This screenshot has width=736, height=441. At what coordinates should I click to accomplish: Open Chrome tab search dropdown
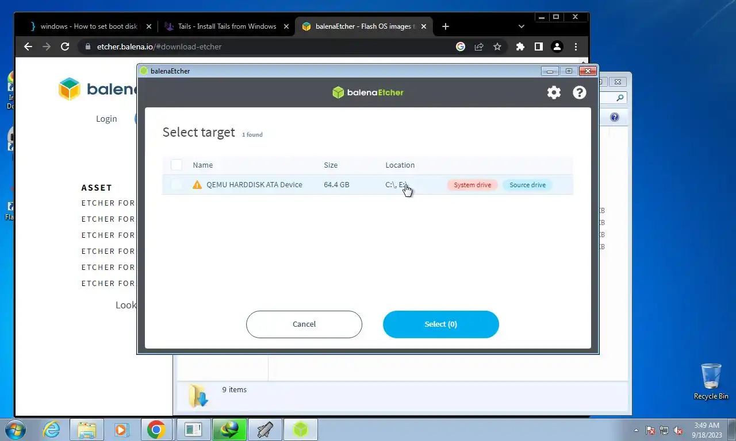[521, 26]
